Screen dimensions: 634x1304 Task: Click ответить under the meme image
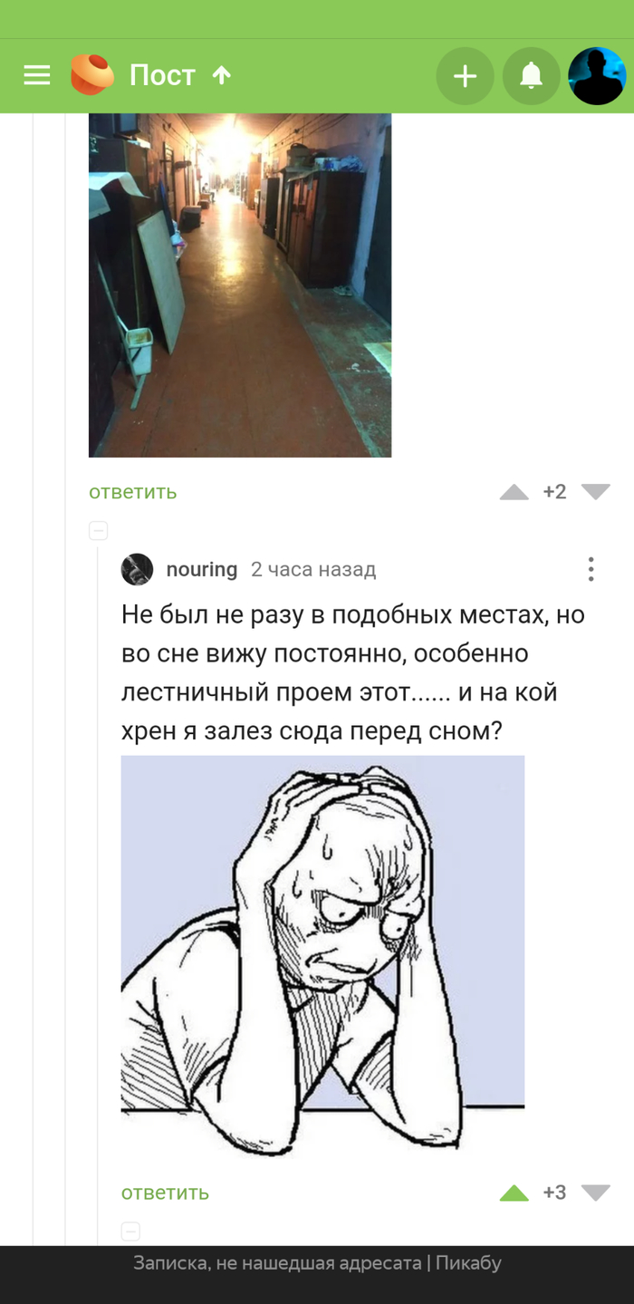point(166,1193)
